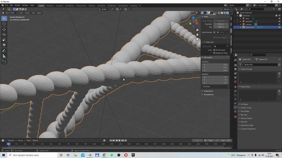Select the Transform tool
Screen dimensions: 282x158
(x=4, y=45)
